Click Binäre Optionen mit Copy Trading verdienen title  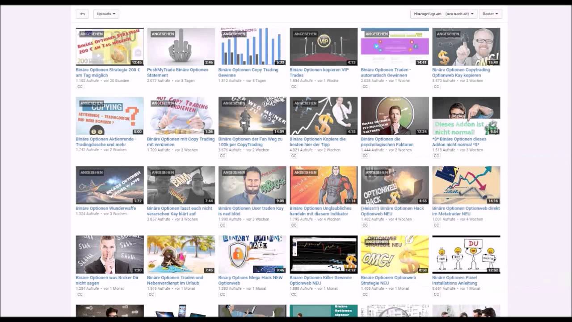[x=181, y=142]
